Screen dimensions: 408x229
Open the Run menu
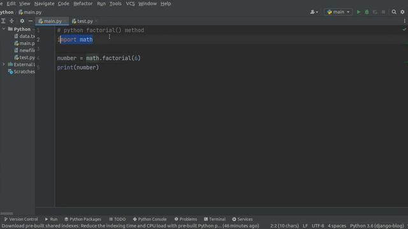coord(101,4)
